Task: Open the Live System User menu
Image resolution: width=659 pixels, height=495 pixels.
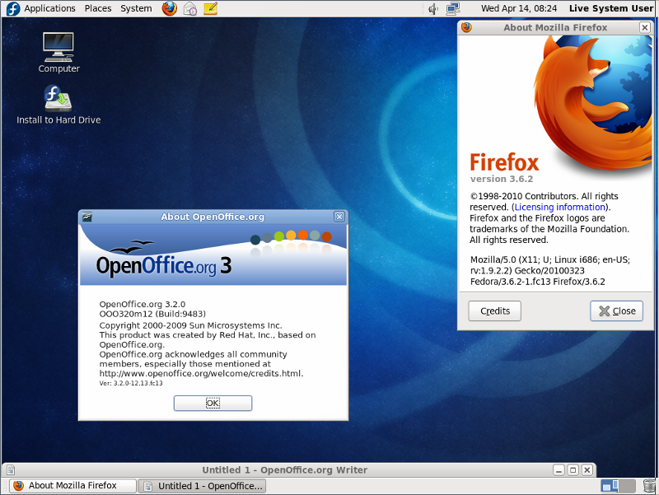Action: (611, 8)
